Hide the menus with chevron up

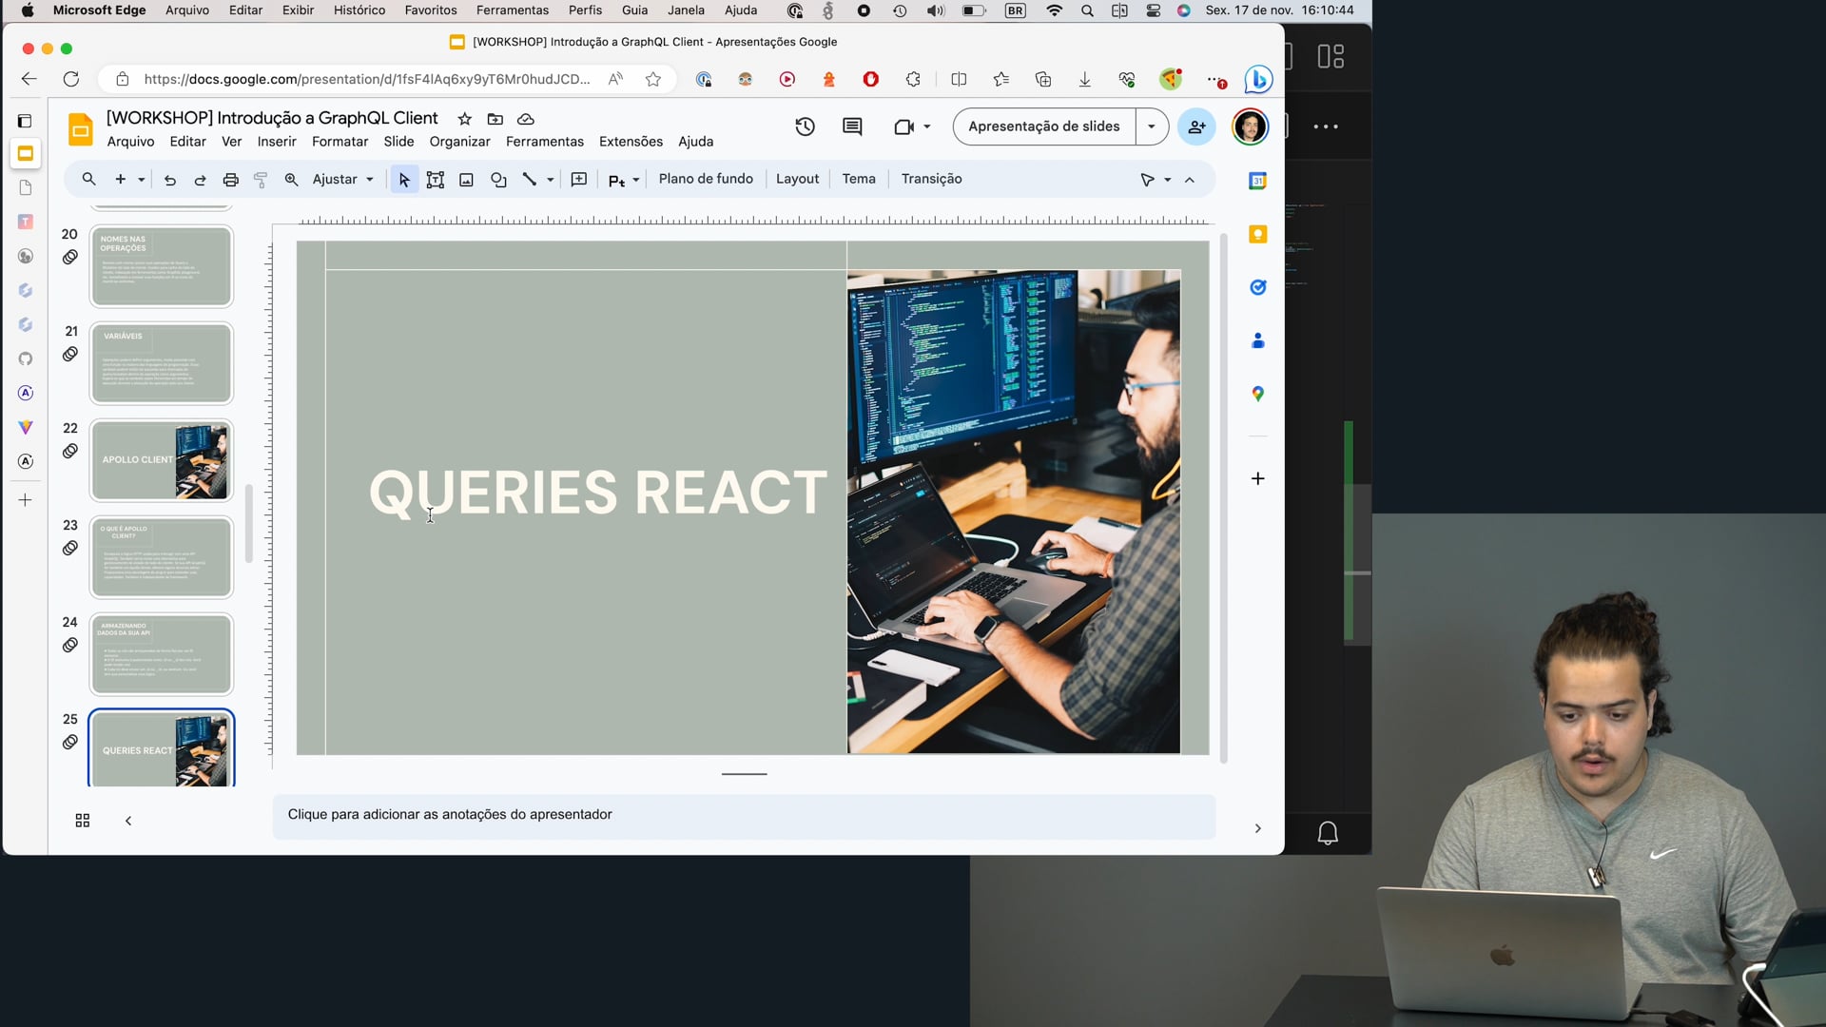pyautogui.click(x=1189, y=180)
